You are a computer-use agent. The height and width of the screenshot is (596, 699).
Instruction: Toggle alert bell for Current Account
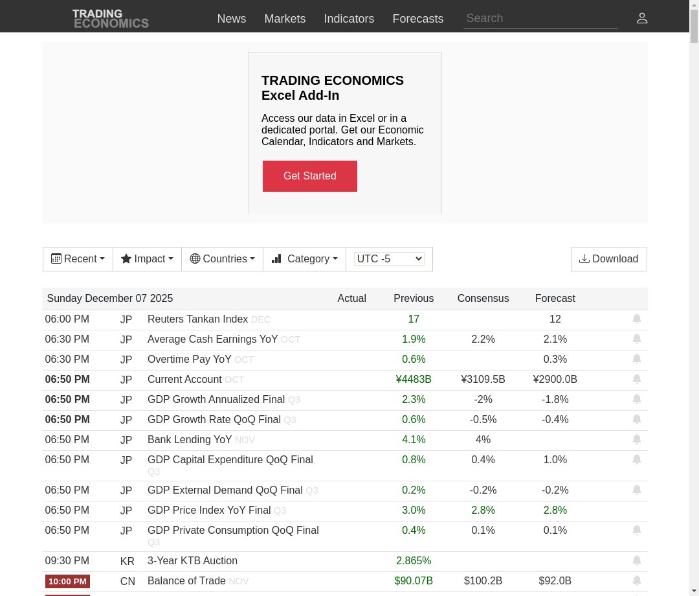pos(637,379)
